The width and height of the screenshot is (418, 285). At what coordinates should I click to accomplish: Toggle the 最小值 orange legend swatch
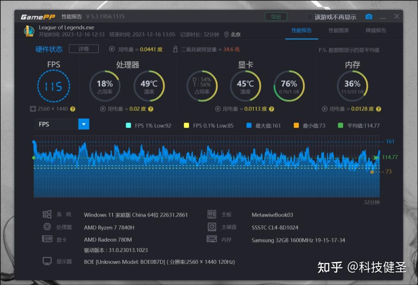point(296,125)
